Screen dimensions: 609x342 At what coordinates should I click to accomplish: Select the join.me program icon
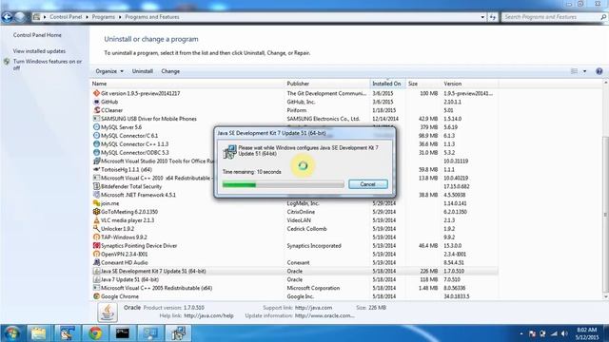coord(96,203)
